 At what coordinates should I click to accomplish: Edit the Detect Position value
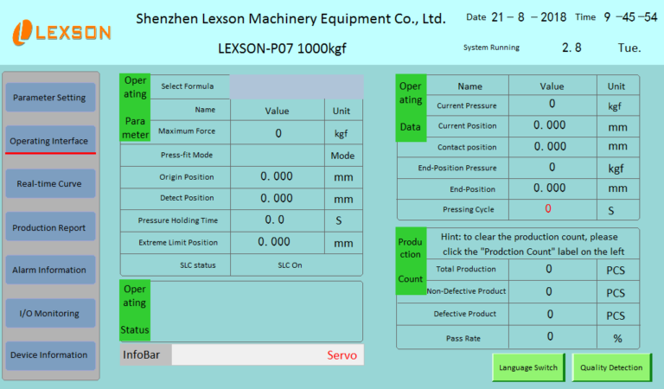coord(278,198)
